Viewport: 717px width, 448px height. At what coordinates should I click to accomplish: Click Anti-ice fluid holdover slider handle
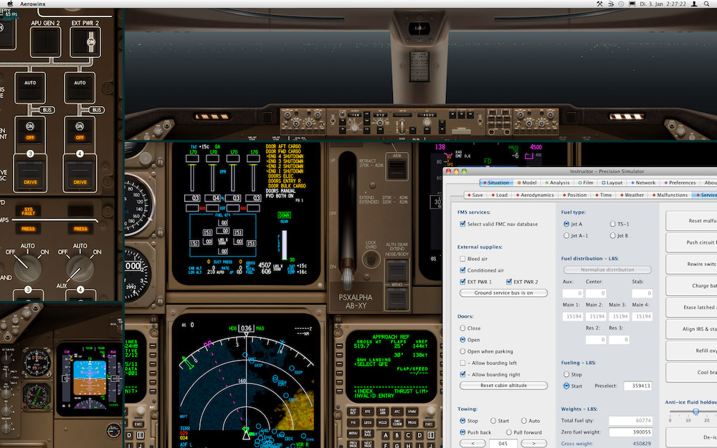(x=695, y=412)
